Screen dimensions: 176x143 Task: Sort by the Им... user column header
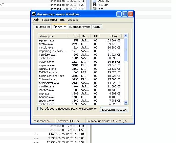pos(85,36)
